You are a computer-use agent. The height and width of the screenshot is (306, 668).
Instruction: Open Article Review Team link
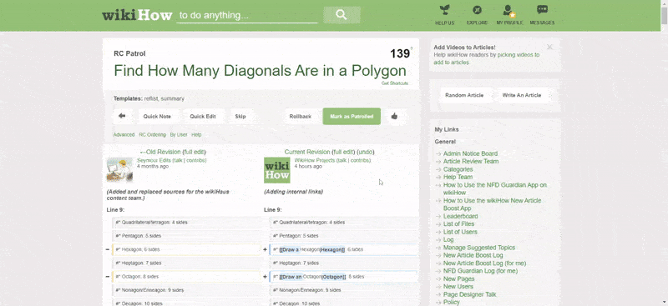(x=471, y=161)
